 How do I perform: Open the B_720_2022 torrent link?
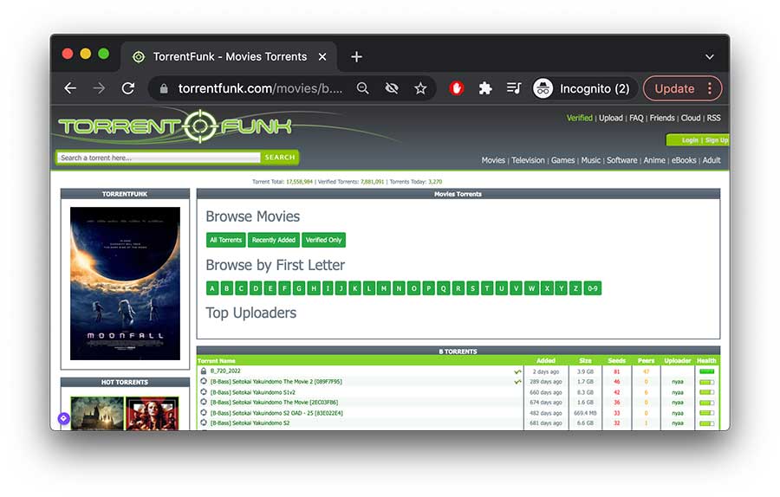coord(225,371)
